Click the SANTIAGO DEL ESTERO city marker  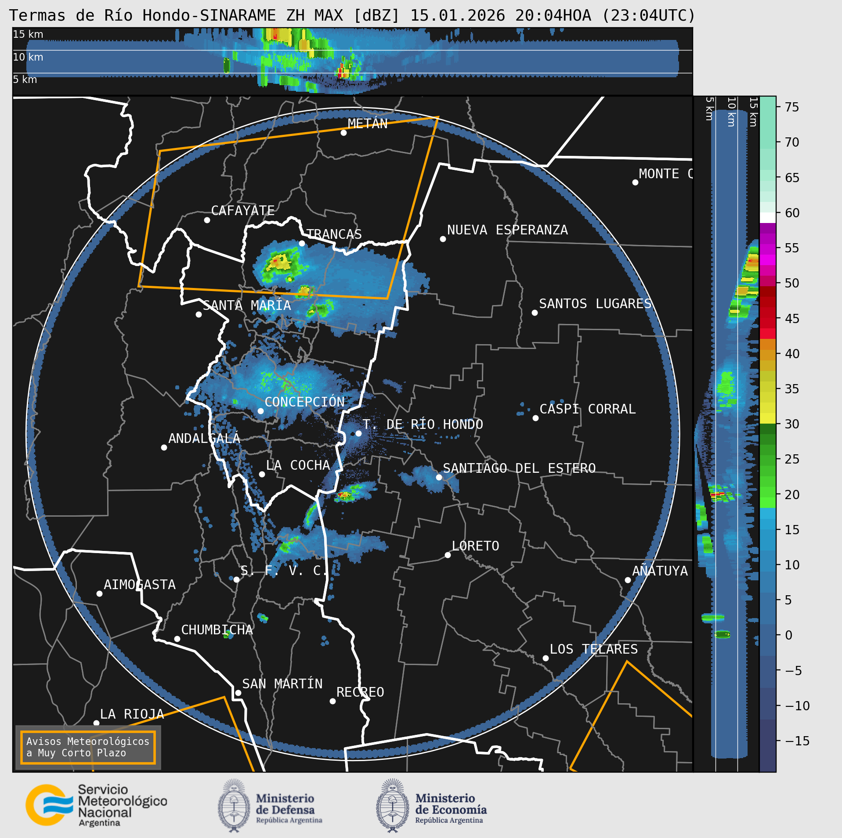coord(439,477)
